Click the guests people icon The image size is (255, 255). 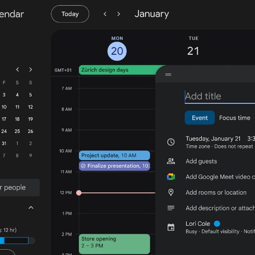pyautogui.click(x=171, y=161)
